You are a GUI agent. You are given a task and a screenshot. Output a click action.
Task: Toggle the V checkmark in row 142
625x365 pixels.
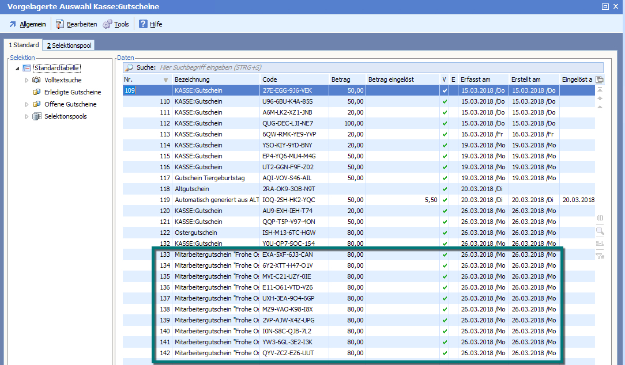pos(444,353)
